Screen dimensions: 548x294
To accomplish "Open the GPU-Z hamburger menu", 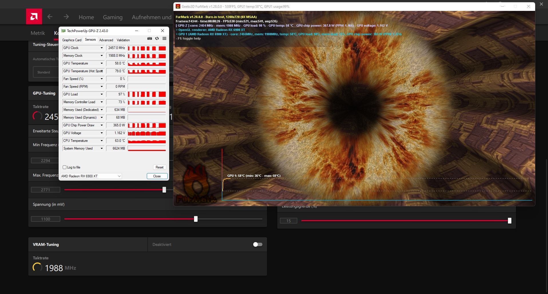I will (x=164, y=38).
